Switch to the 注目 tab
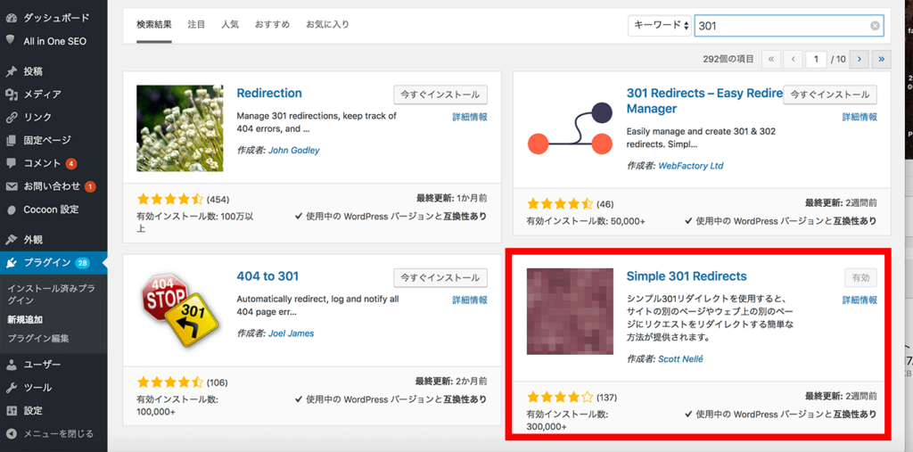913x452 pixels. 196,24
